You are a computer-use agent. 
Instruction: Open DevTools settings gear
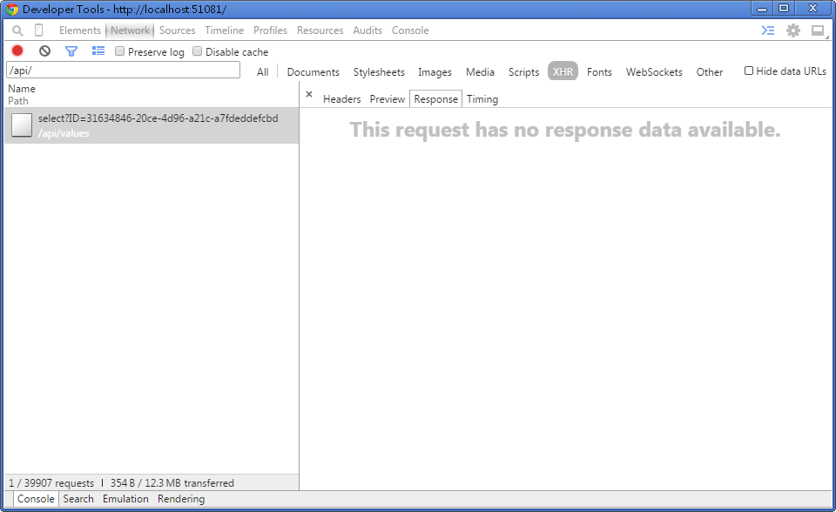click(x=793, y=30)
